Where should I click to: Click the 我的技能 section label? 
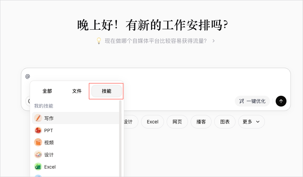coord(44,106)
